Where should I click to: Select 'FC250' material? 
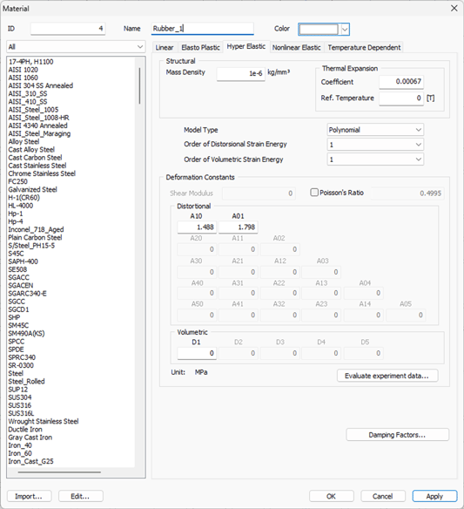pyautogui.click(x=17, y=181)
